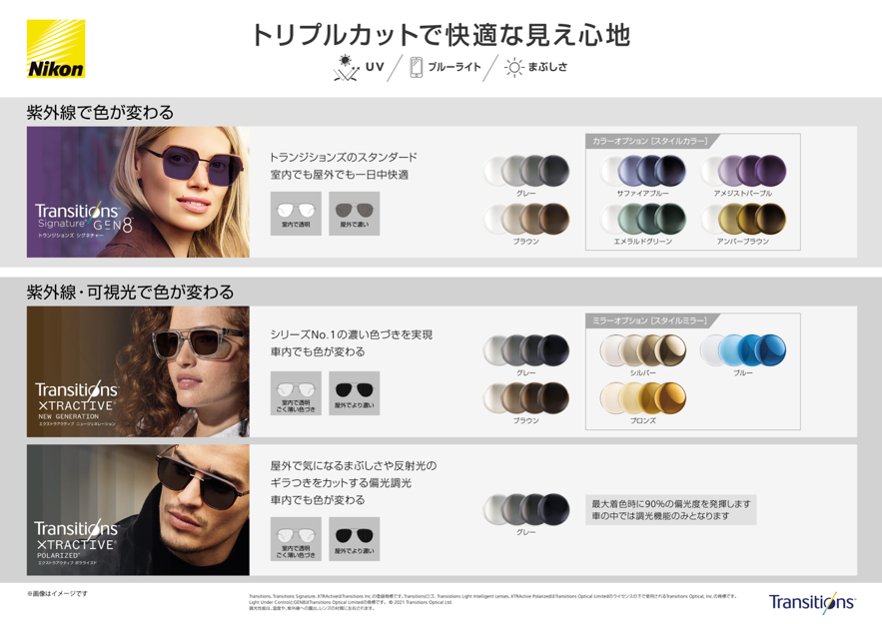This screenshot has height=624, width=882.
Task: Click XTRActive Polarized indoor clear glasses icon
Action: 296,539
